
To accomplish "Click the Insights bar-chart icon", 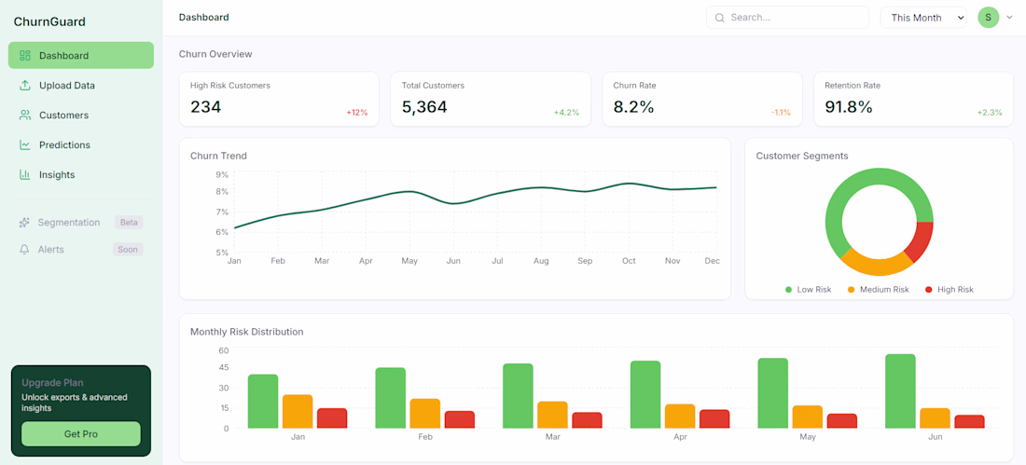I will 25,174.
